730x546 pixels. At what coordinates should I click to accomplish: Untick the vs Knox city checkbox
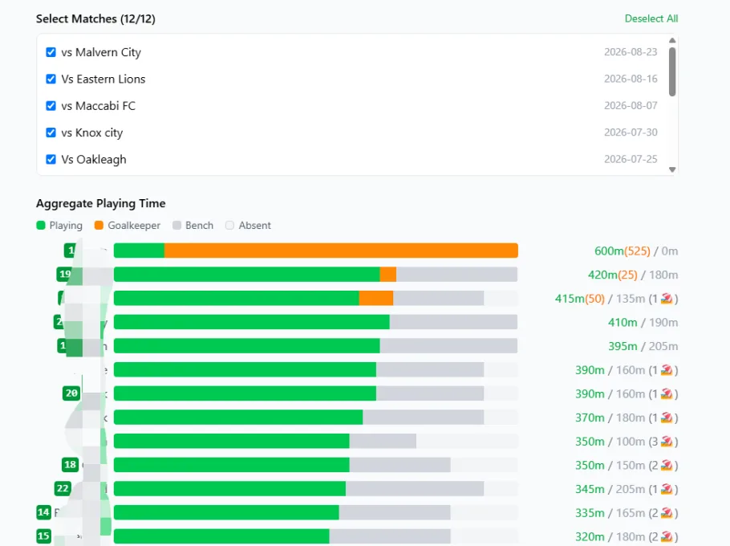(x=51, y=132)
